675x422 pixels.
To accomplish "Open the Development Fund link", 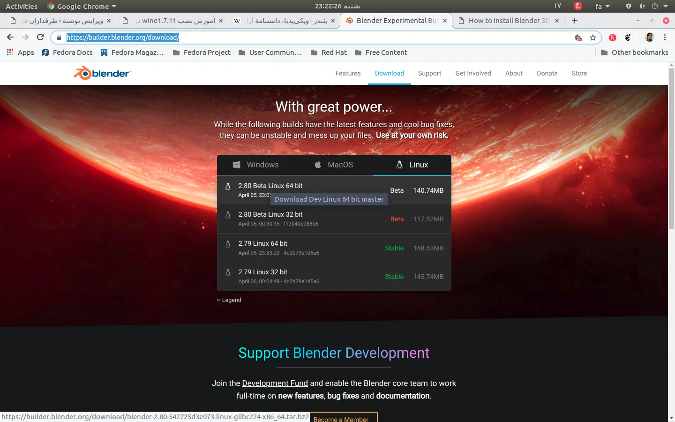I will [x=275, y=383].
